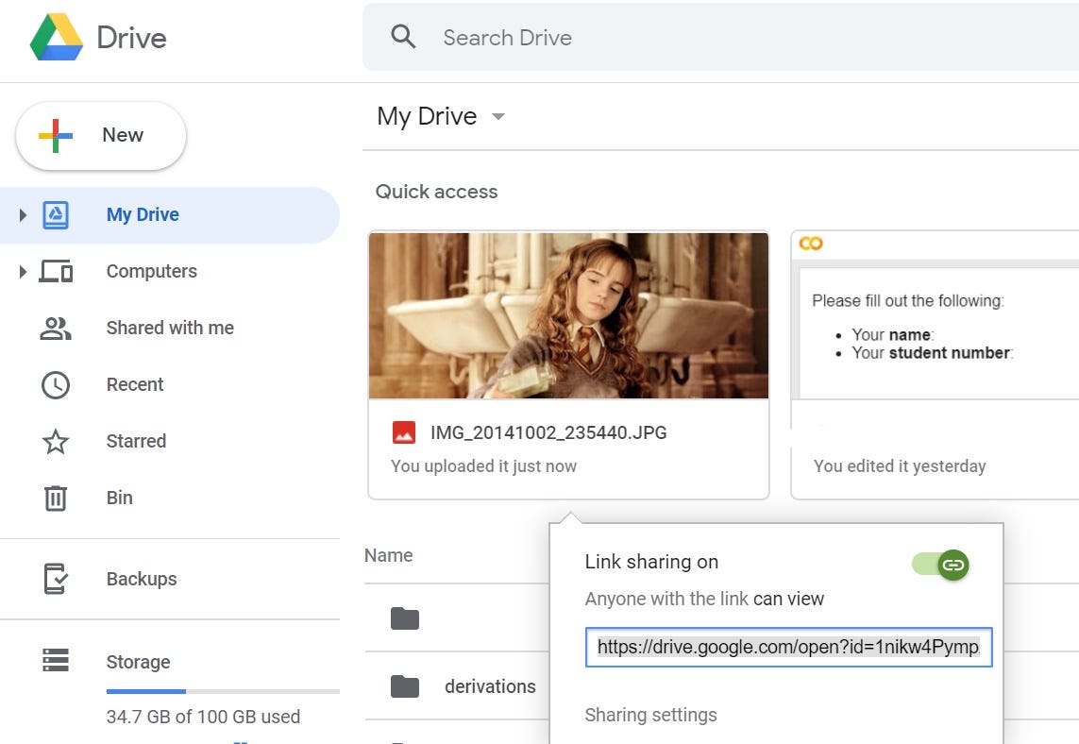The width and height of the screenshot is (1079, 744).
Task: Click the derivations folder icon
Action: click(x=405, y=686)
